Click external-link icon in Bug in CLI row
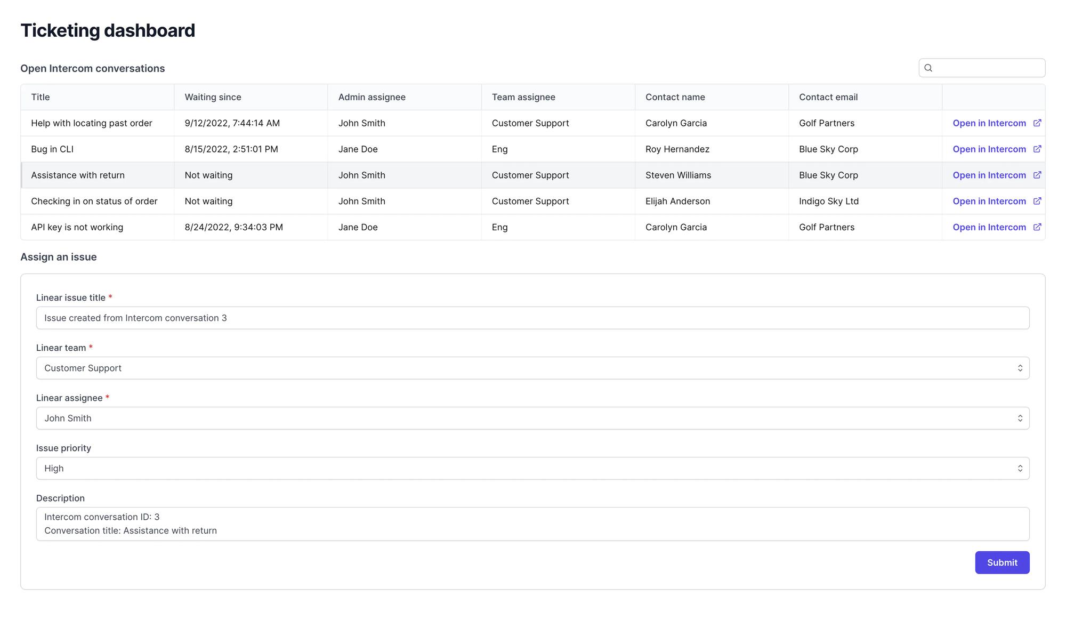The width and height of the screenshot is (1066, 644). [1037, 149]
